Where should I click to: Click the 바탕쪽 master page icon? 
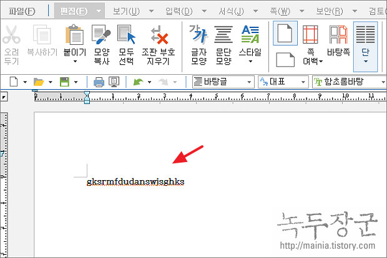pyautogui.click(x=338, y=35)
